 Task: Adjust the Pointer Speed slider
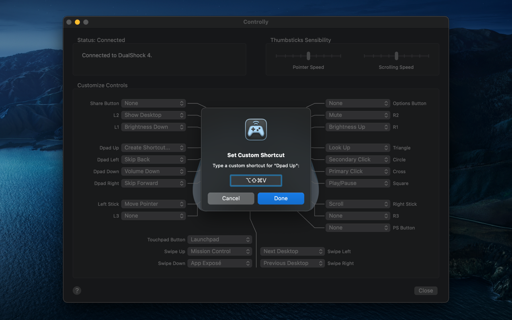pos(308,56)
